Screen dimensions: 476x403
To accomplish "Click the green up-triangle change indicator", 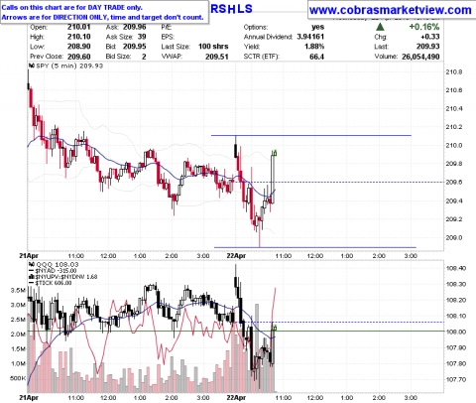I will coord(381,27).
